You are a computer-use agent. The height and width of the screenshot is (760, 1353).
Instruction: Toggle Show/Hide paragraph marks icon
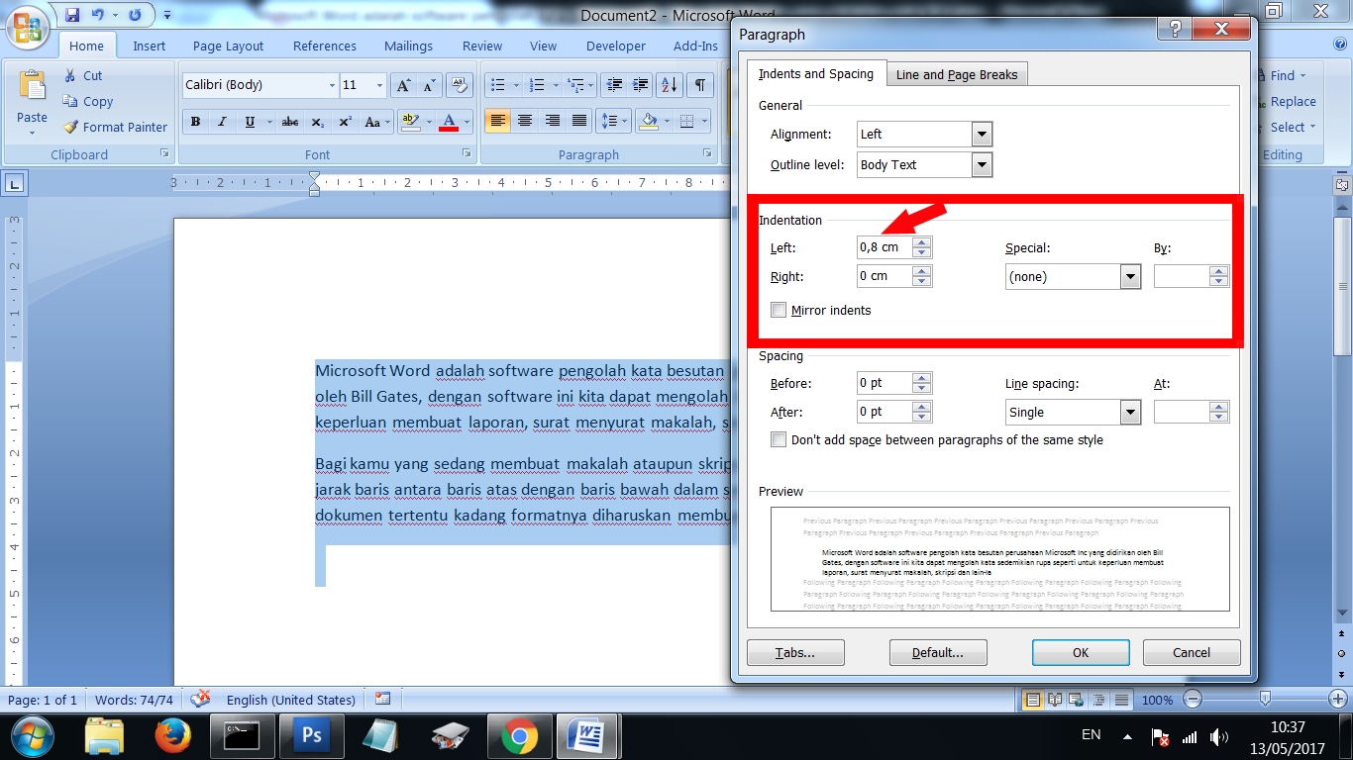[x=700, y=85]
